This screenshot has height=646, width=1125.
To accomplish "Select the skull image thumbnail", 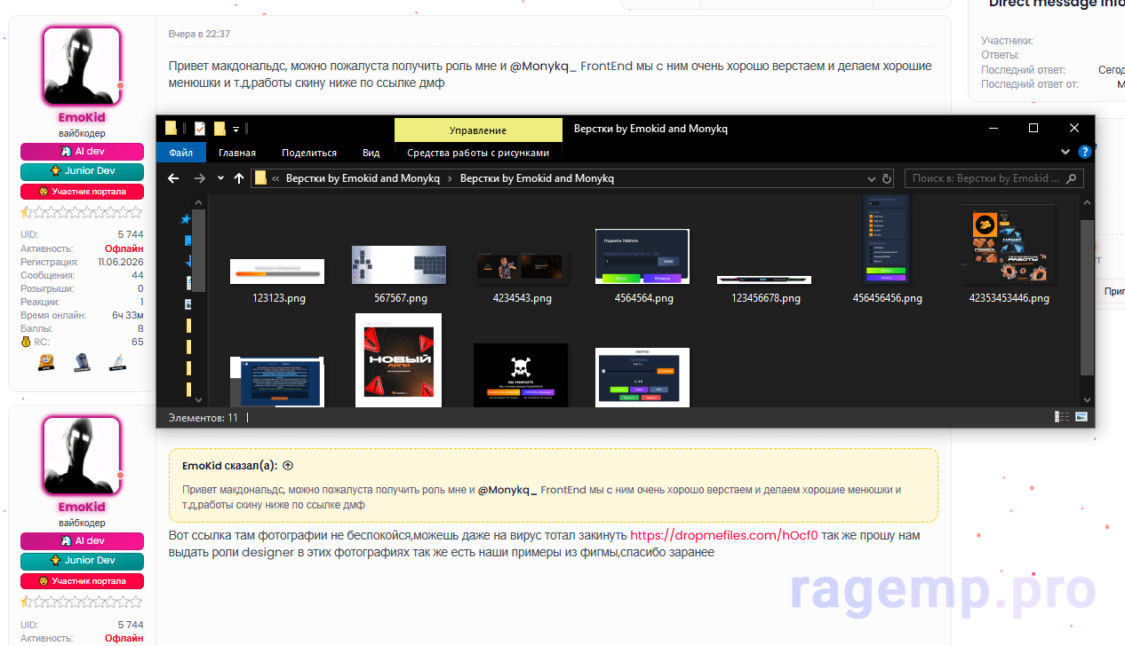I will tap(521, 374).
